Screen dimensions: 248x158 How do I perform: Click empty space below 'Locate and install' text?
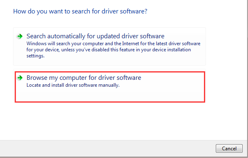click(109, 95)
